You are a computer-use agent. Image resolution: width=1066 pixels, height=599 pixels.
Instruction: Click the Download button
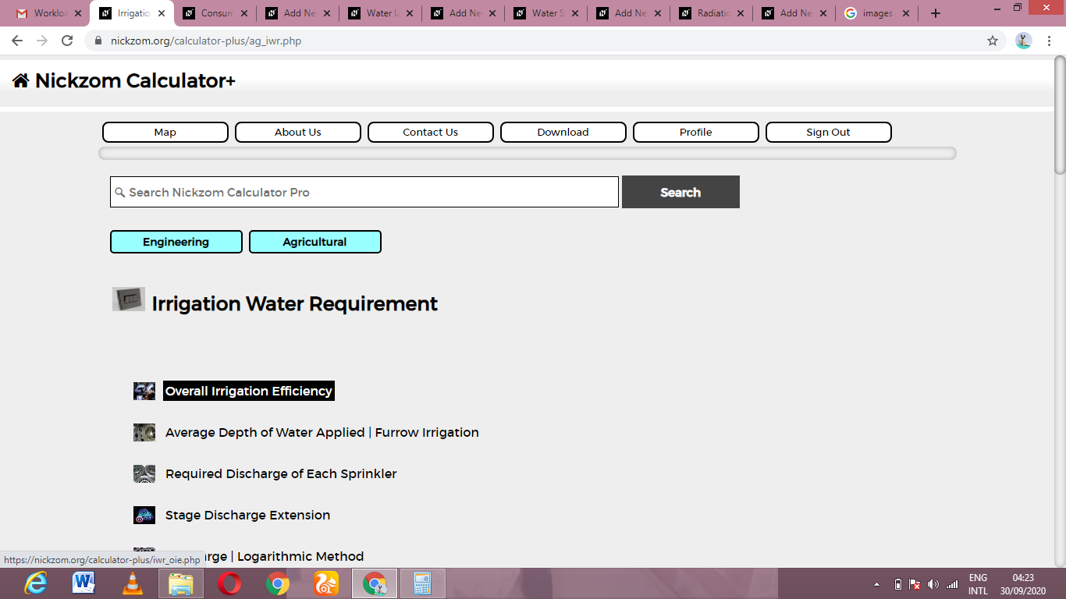click(x=563, y=133)
